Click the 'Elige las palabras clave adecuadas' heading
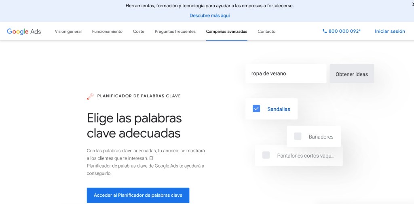This screenshot has height=204, width=414. pos(134,126)
